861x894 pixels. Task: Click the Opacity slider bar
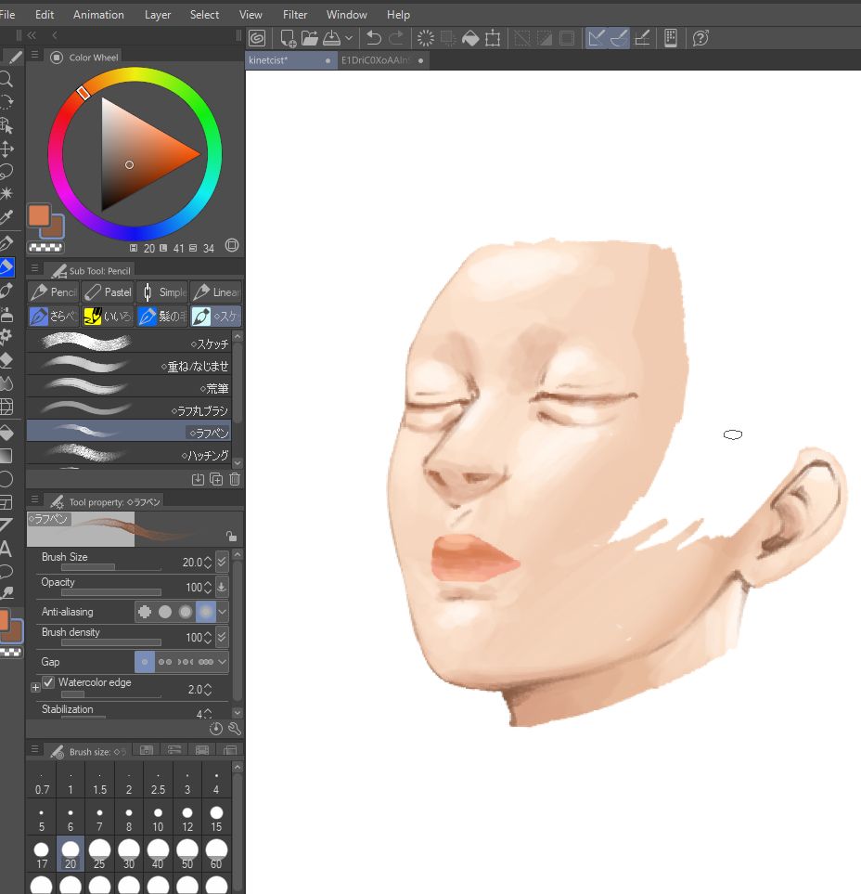110,591
